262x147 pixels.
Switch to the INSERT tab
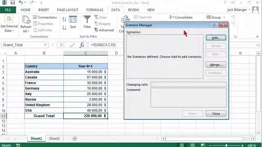(43, 10)
